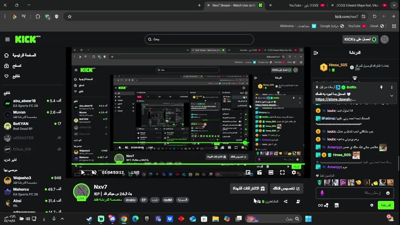
Task: Play the stream video
Action: [83, 172]
